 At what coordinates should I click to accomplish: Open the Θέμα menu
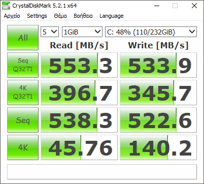pyautogui.click(x=60, y=16)
